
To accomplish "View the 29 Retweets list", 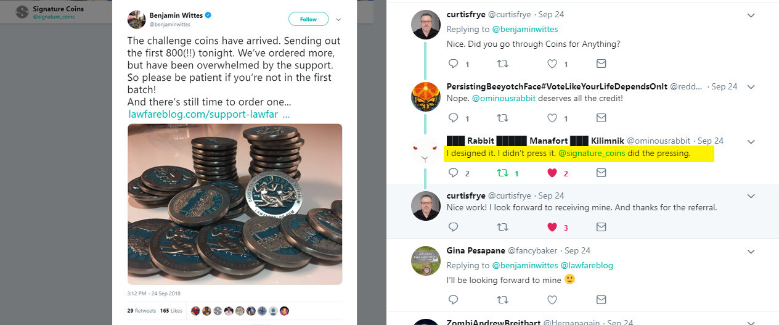I will [x=142, y=311].
